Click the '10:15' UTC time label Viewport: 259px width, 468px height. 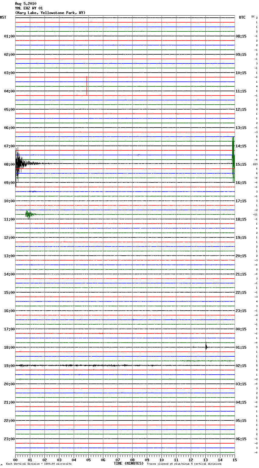[241, 73]
